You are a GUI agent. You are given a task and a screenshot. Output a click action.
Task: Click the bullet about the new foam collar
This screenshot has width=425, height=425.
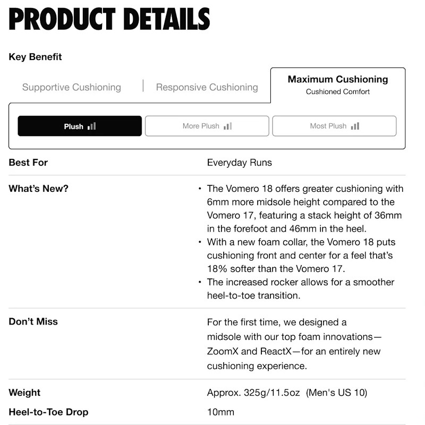301,255
